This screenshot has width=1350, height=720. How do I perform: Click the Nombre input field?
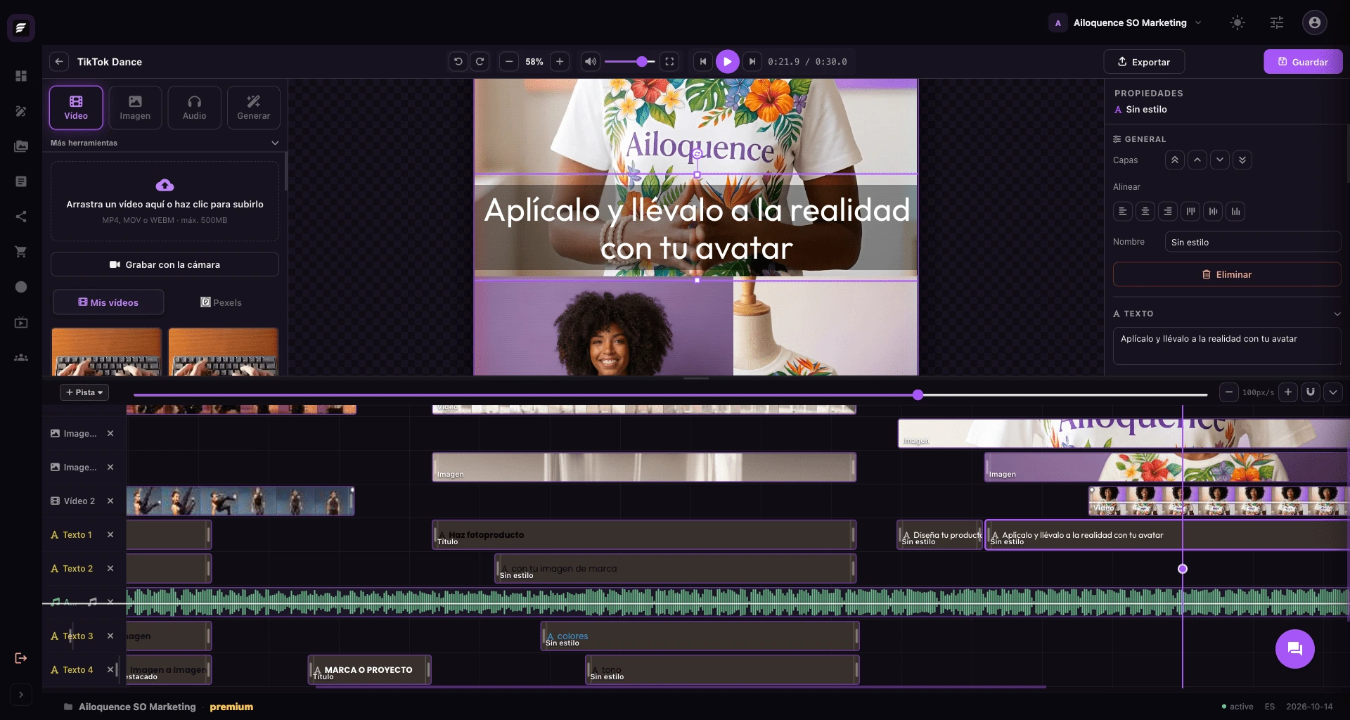tap(1252, 242)
